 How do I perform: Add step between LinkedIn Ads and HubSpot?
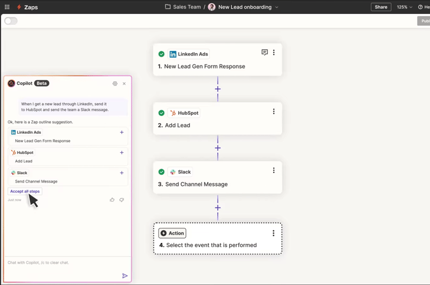pyautogui.click(x=218, y=89)
